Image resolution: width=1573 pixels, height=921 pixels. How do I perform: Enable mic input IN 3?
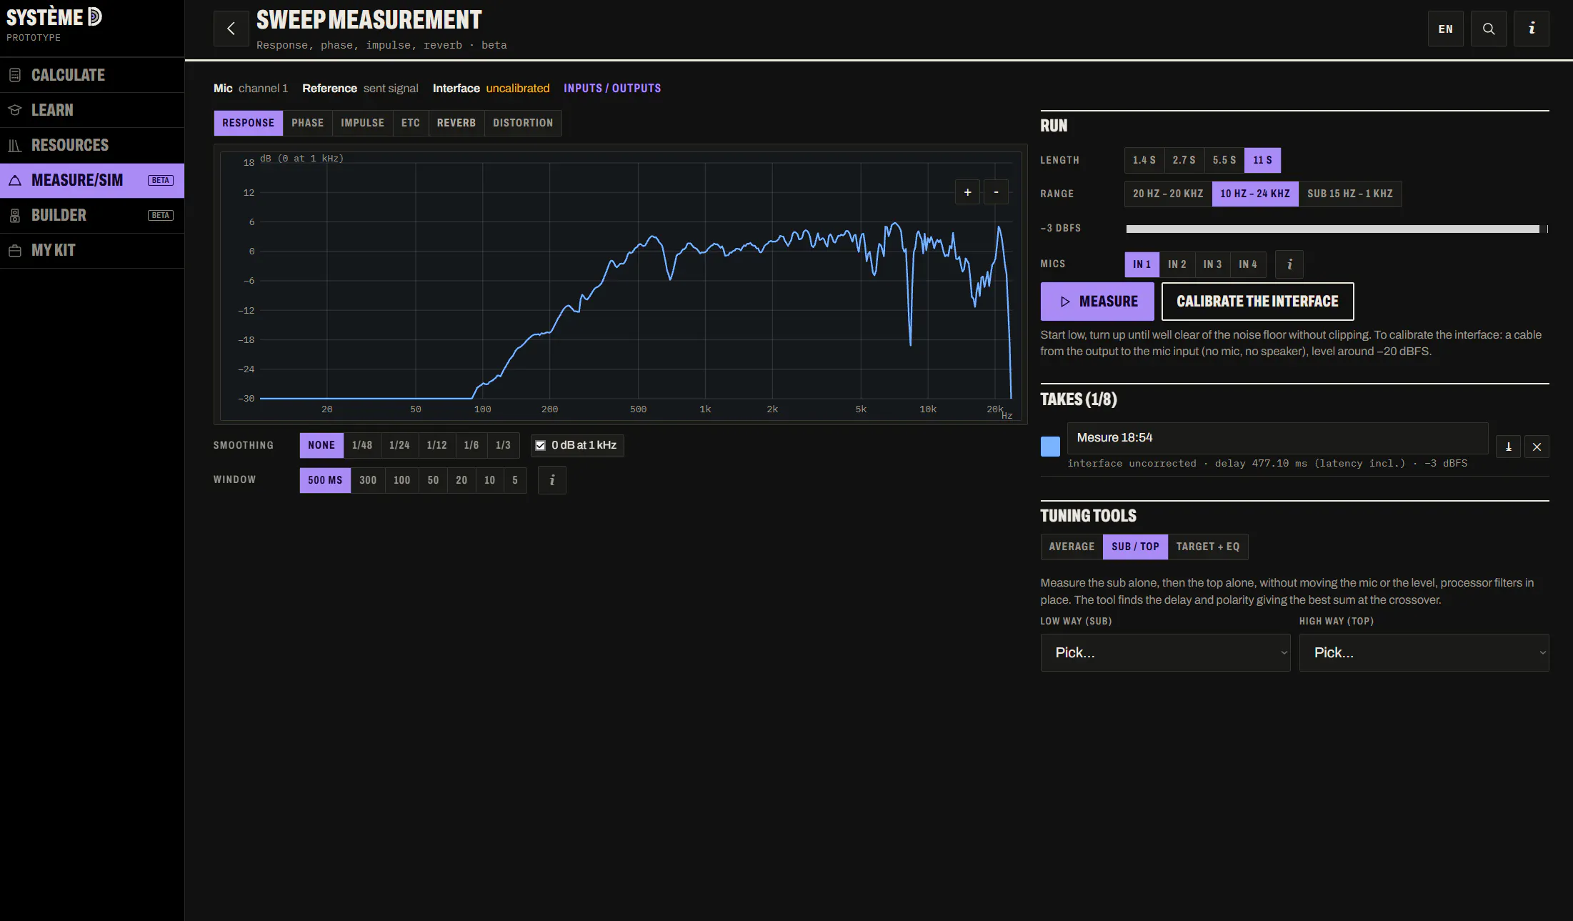click(1212, 264)
